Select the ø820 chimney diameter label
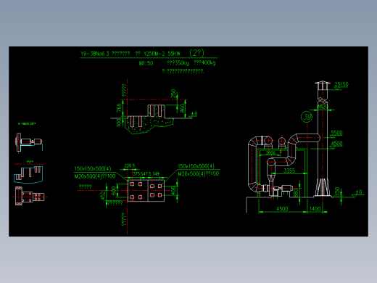The width and height of the screenshot is (377, 283). click(x=323, y=107)
